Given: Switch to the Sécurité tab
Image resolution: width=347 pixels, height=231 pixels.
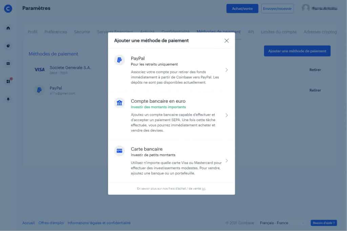Looking at the screenshot, I should coord(82,32).
